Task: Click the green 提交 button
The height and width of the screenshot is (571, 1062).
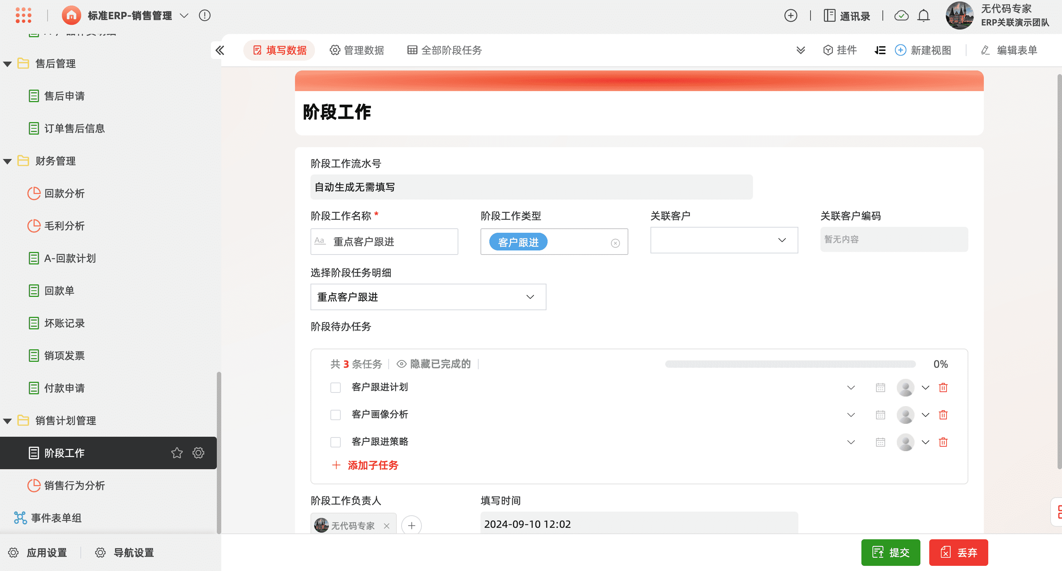Action: click(x=890, y=552)
